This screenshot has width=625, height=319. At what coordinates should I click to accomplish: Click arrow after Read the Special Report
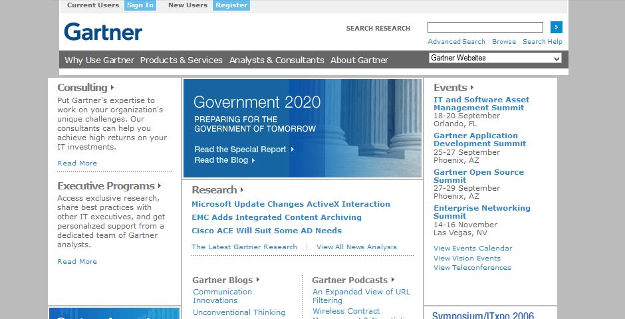tap(292, 150)
